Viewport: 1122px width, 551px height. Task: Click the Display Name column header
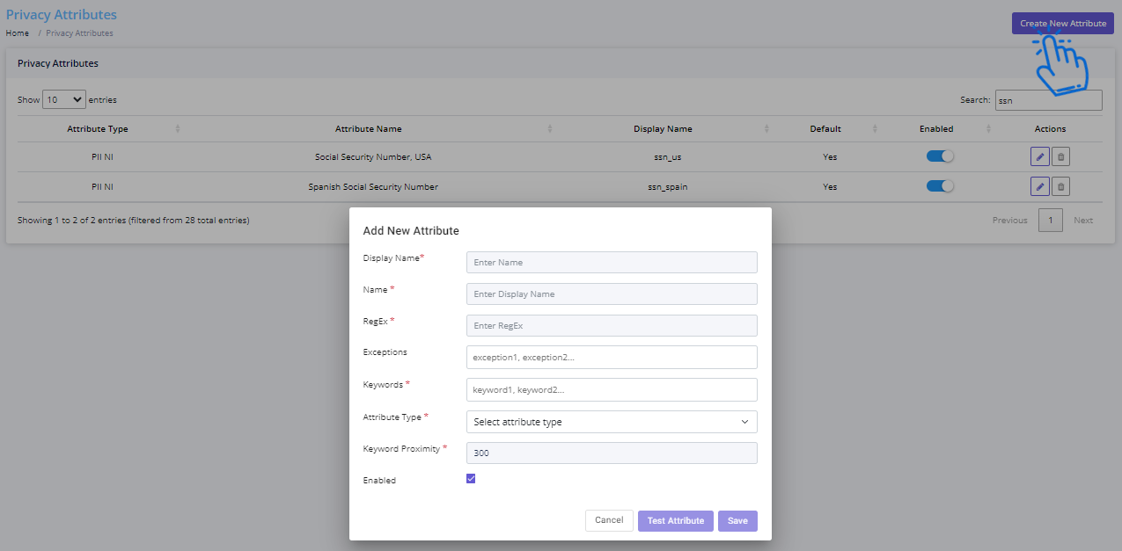tap(663, 129)
